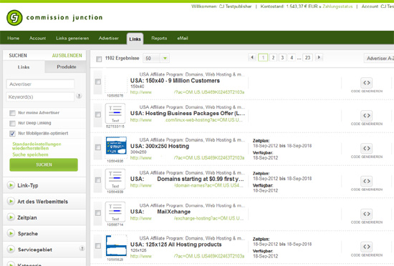Tick the checkbox for 300x250 Hosting
The image size is (394, 266).
pos(98,147)
